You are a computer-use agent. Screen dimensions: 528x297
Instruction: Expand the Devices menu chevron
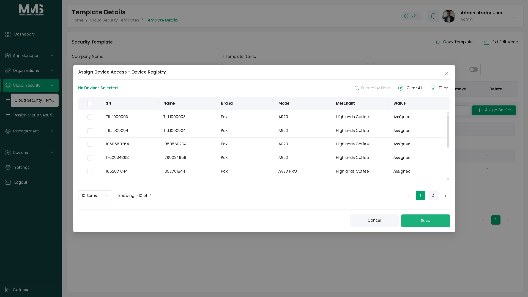(x=52, y=152)
